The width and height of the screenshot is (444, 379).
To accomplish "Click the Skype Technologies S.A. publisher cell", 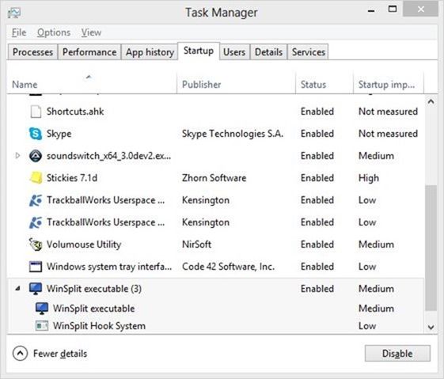I will (233, 134).
